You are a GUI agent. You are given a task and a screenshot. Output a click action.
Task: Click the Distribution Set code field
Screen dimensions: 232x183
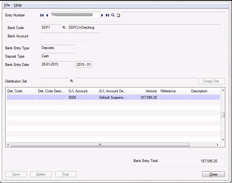(55, 81)
